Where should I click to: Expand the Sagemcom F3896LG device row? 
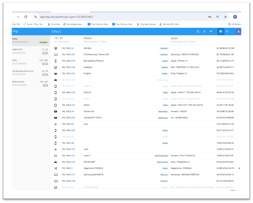[239, 168]
